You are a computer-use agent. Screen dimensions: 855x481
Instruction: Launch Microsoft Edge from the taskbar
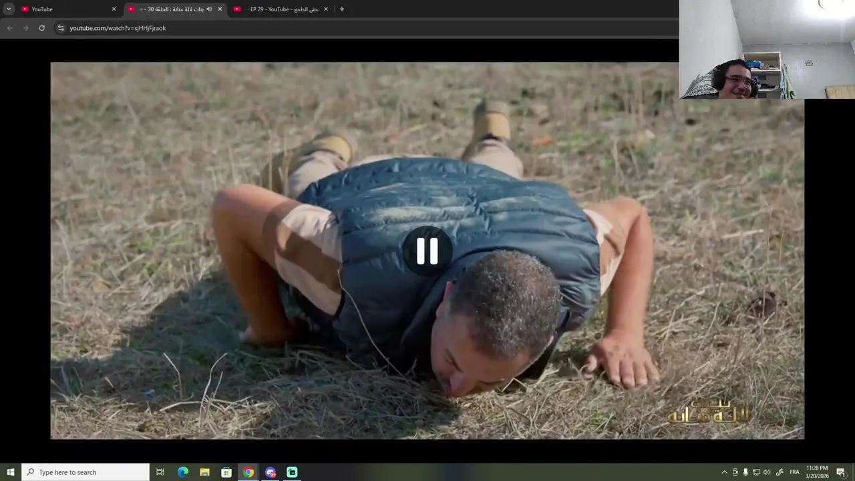(183, 472)
